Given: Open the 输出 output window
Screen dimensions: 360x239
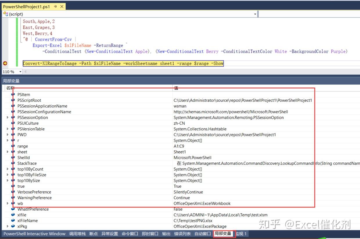Looking at the screenshot, I should (166, 234).
